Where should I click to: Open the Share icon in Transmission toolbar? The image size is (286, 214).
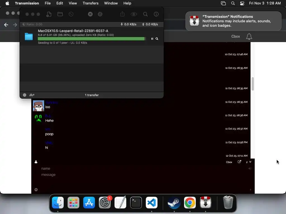(x=122, y=14)
